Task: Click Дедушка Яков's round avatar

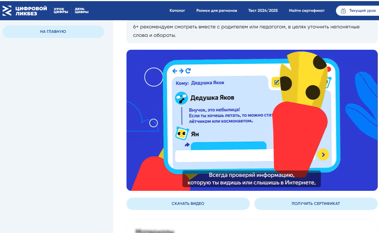Action: (181, 98)
